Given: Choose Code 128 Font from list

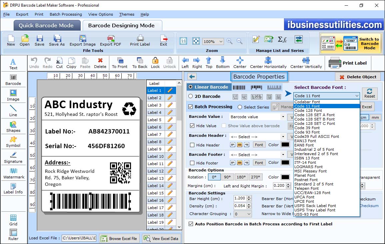Looking at the screenshot, I should tap(327, 111).
